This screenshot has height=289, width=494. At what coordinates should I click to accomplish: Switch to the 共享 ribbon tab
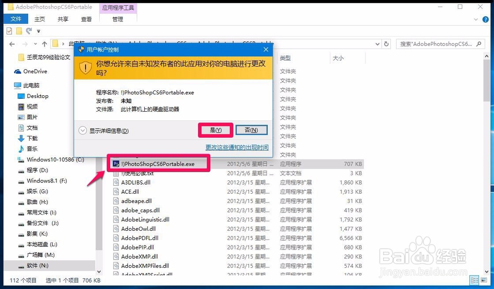(63, 19)
